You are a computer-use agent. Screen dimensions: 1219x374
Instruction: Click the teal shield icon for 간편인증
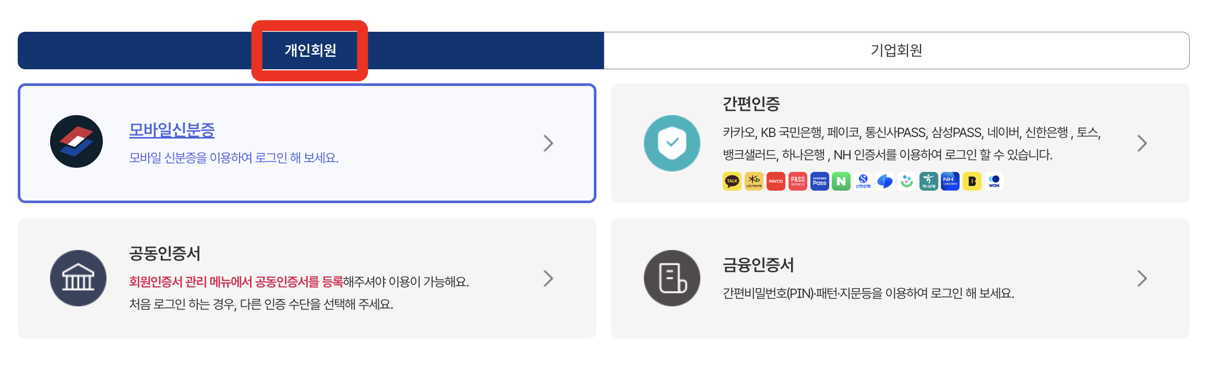click(672, 143)
